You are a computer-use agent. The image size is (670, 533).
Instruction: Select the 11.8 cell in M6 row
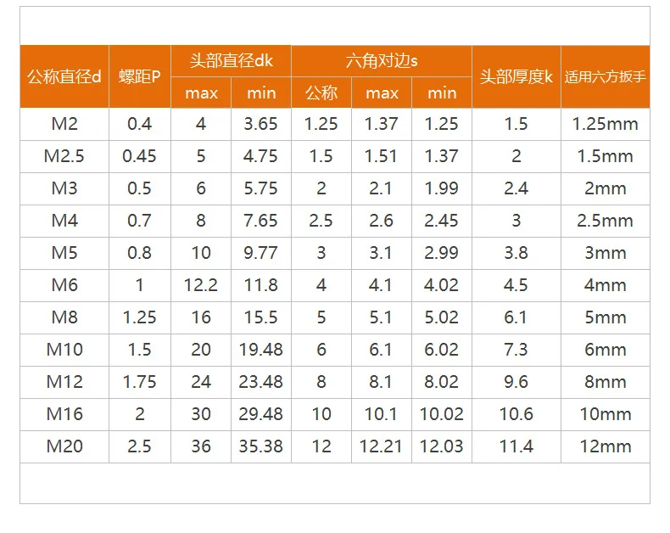(x=261, y=285)
